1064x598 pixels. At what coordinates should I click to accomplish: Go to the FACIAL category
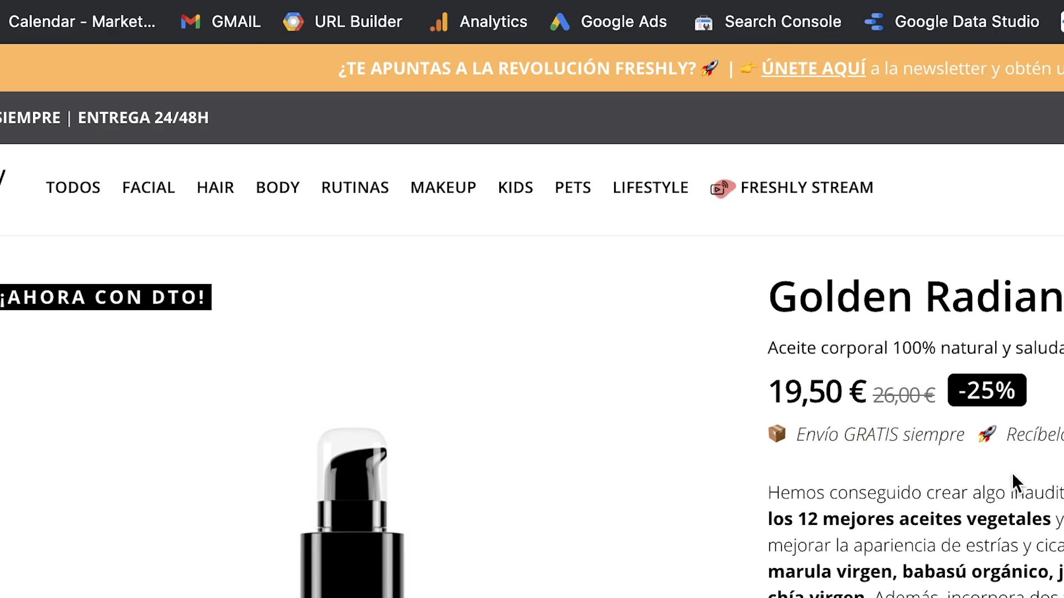coord(149,188)
